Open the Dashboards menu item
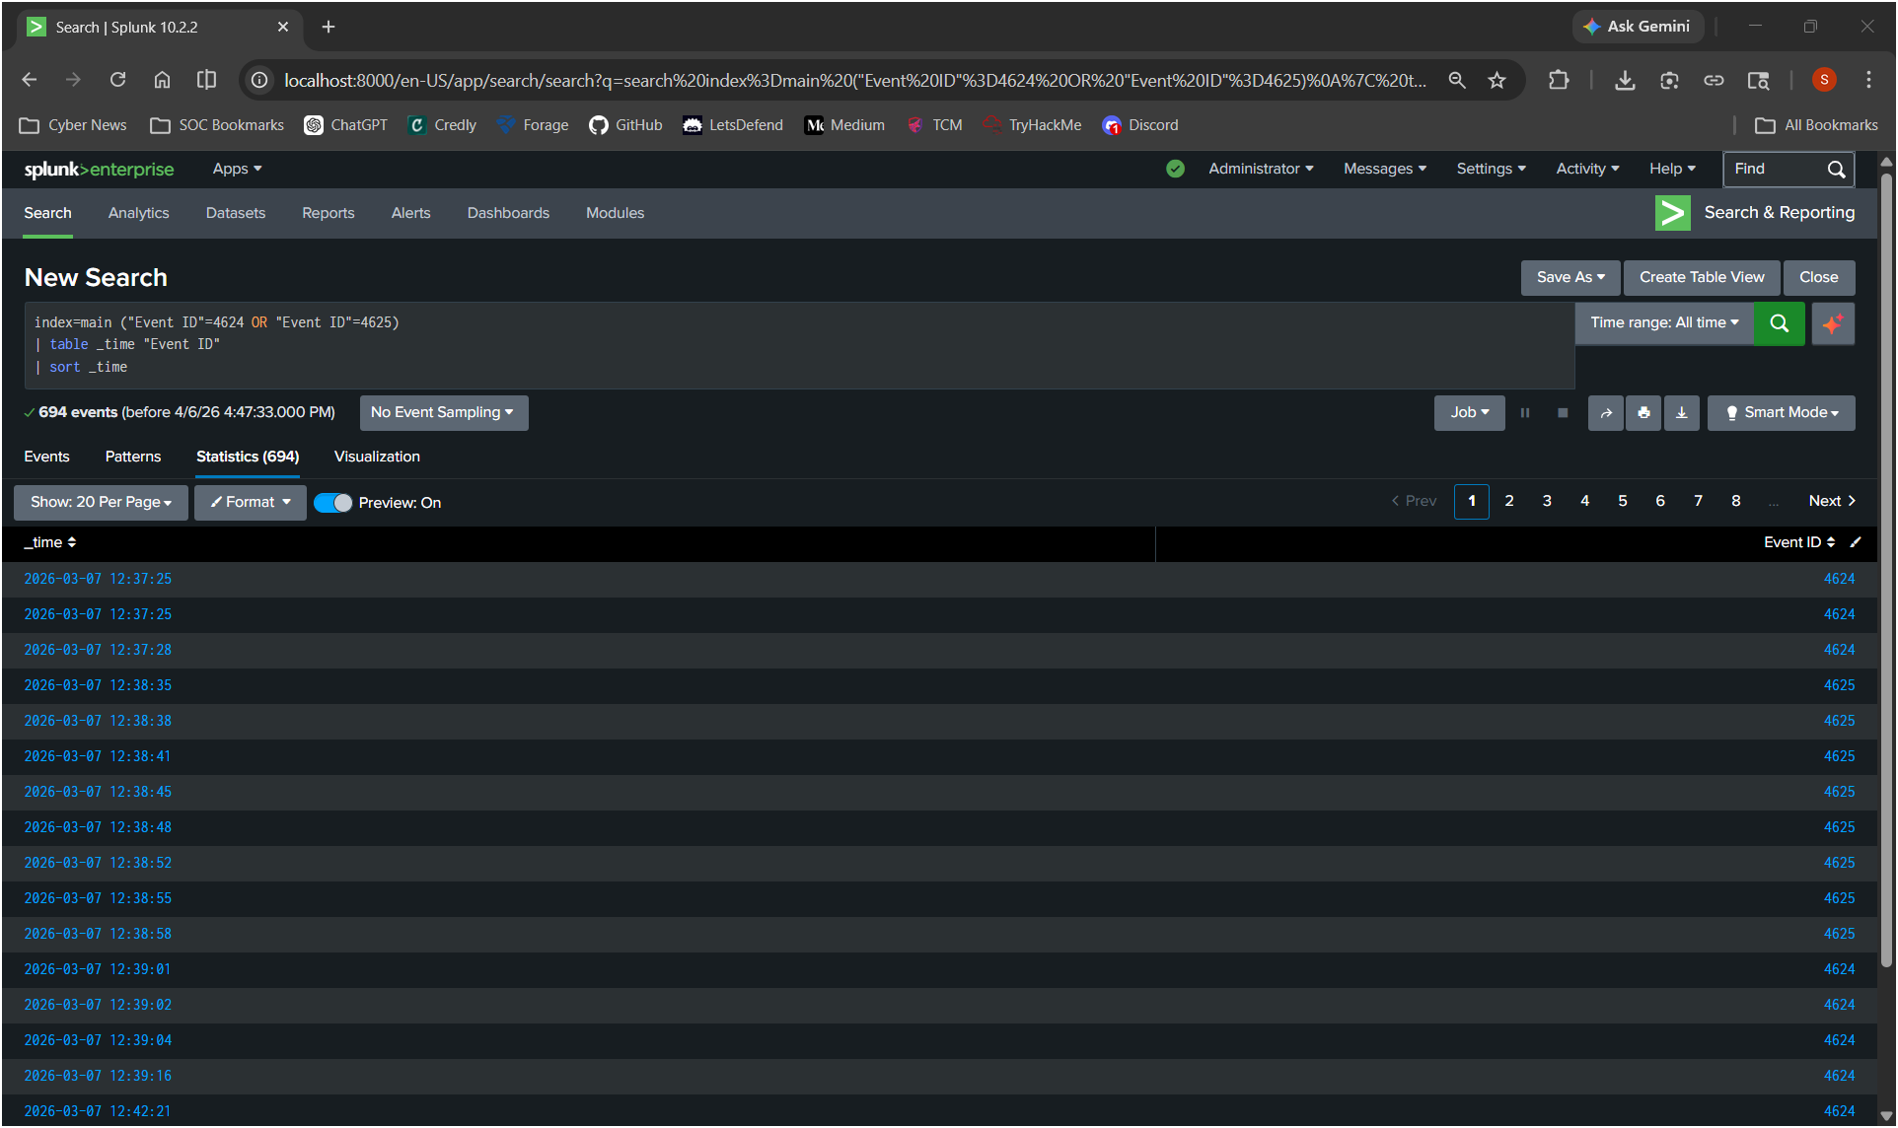The height and width of the screenshot is (1128, 1898). pyautogui.click(x=508, y=213)
